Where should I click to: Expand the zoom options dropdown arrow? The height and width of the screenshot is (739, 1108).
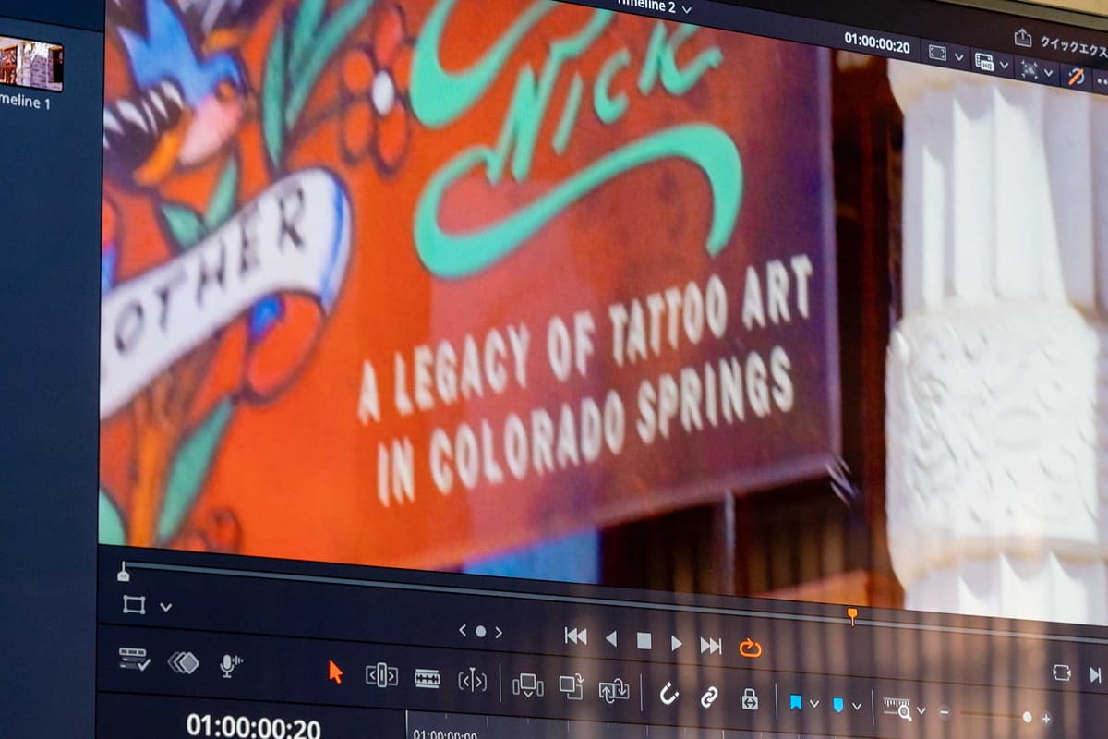(921, 710)
